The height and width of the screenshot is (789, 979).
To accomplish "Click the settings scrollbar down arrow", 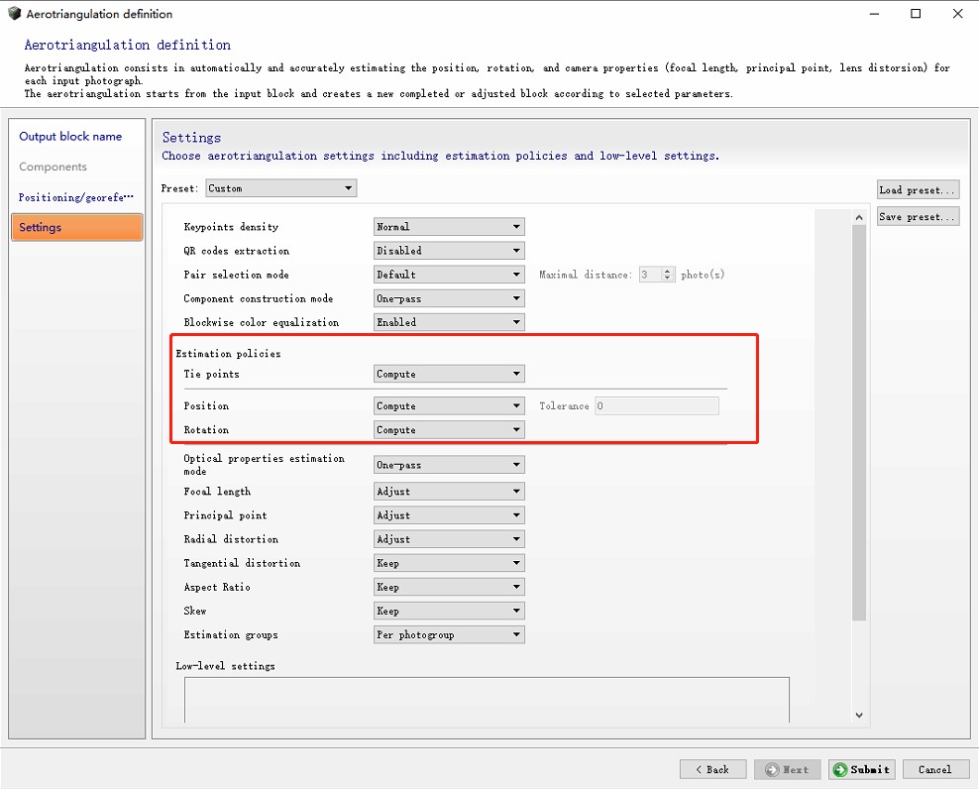I will [859, 716].
